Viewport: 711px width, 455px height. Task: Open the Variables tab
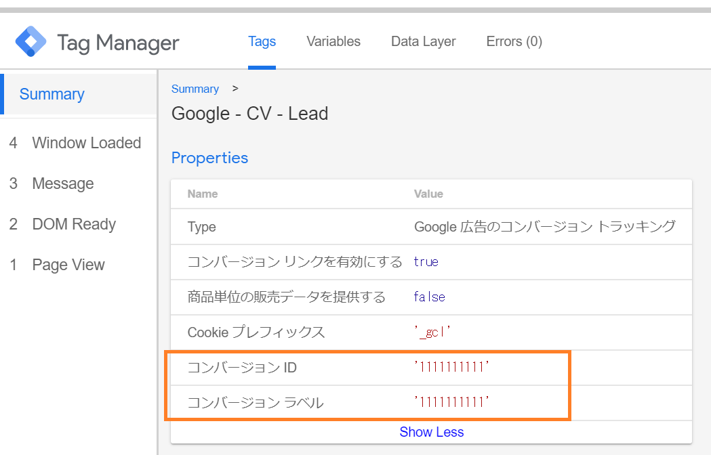[x=333, y=41]
